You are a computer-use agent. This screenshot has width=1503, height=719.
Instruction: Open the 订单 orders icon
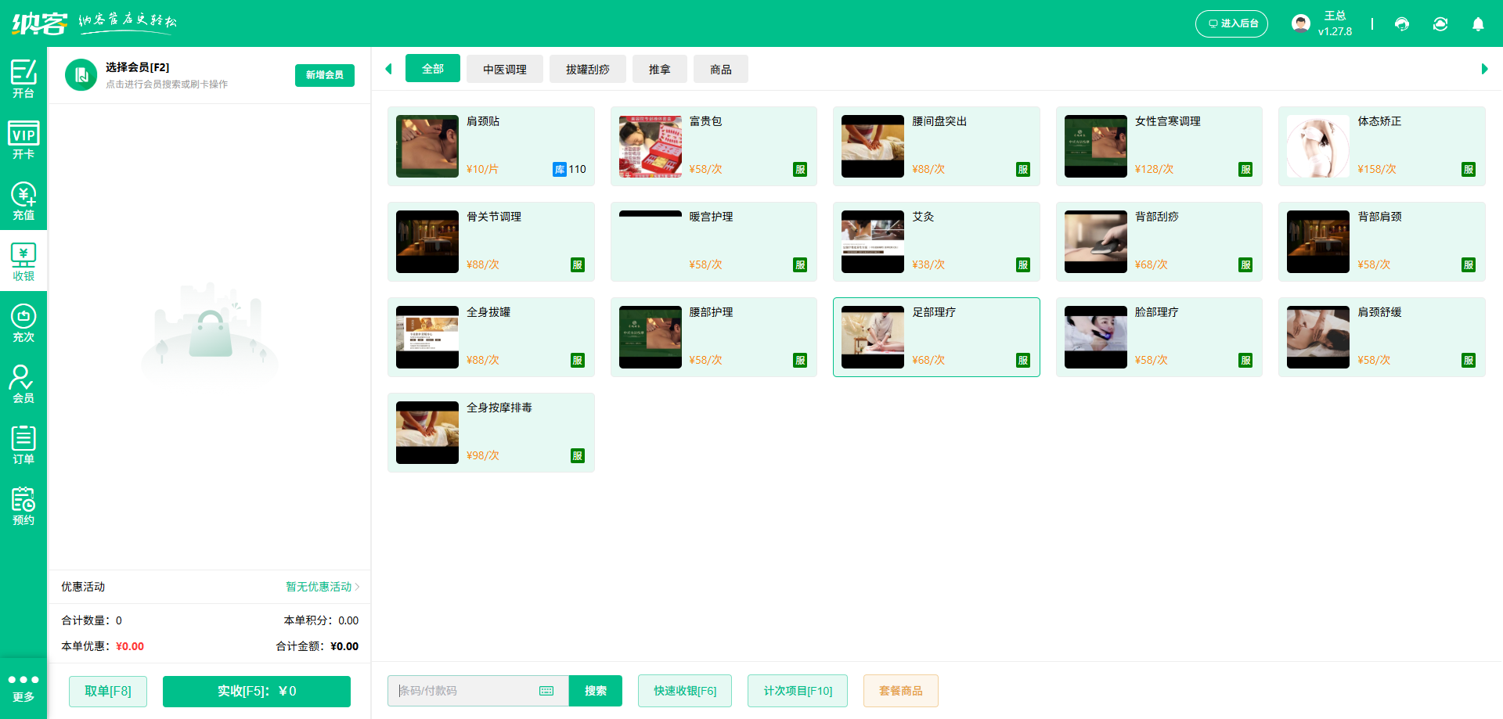pyautogui.click(x=23, y=444)
